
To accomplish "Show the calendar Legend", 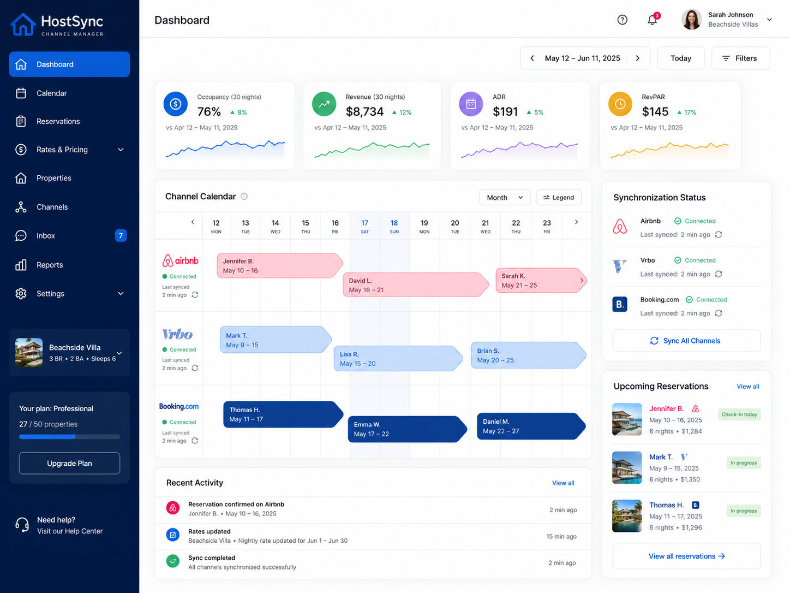I will coord(559,198).
